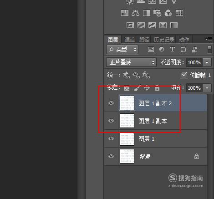Add a Threshold adjustment layer
The height and width of the screenshot is (199, 214).
pyautogui.click(x=152, y=26)
